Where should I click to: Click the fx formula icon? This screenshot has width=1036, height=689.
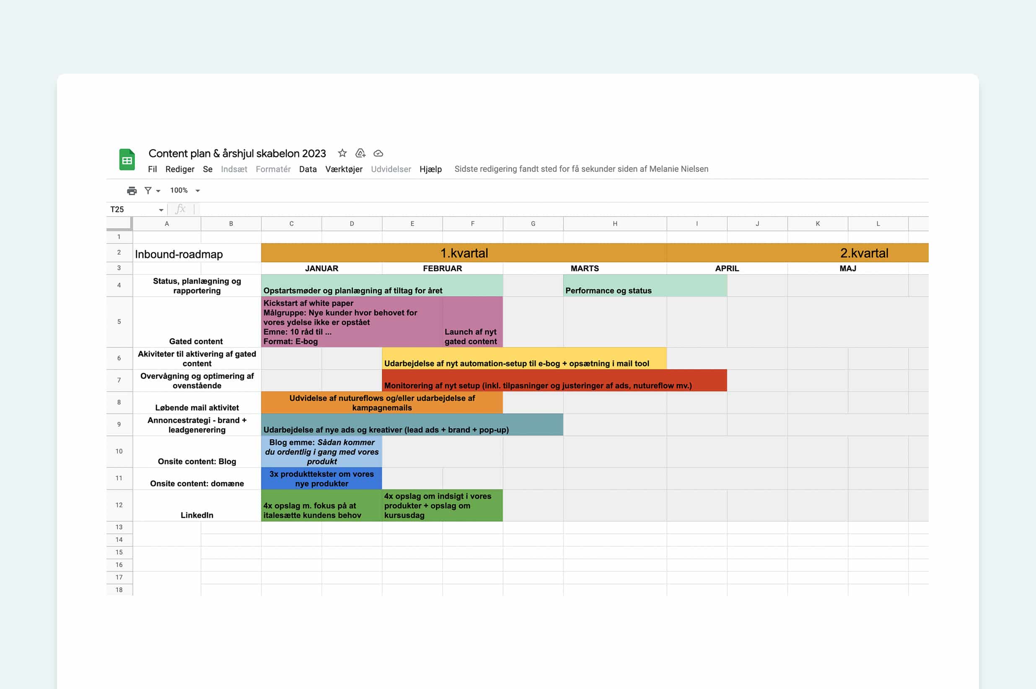click(180, 209)
